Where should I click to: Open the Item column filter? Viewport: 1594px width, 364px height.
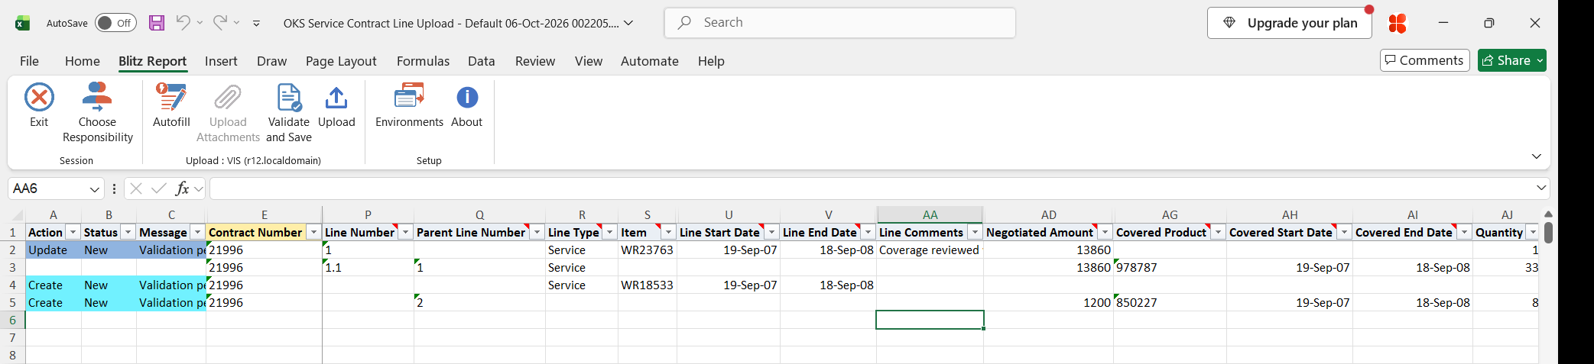pos(669,232)
